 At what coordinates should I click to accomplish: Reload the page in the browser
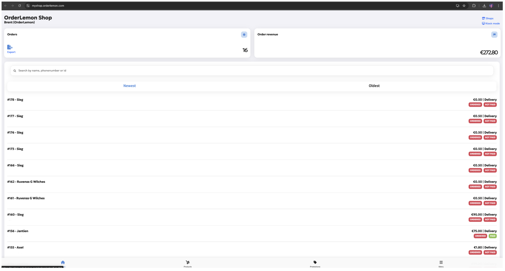[19, 6]
